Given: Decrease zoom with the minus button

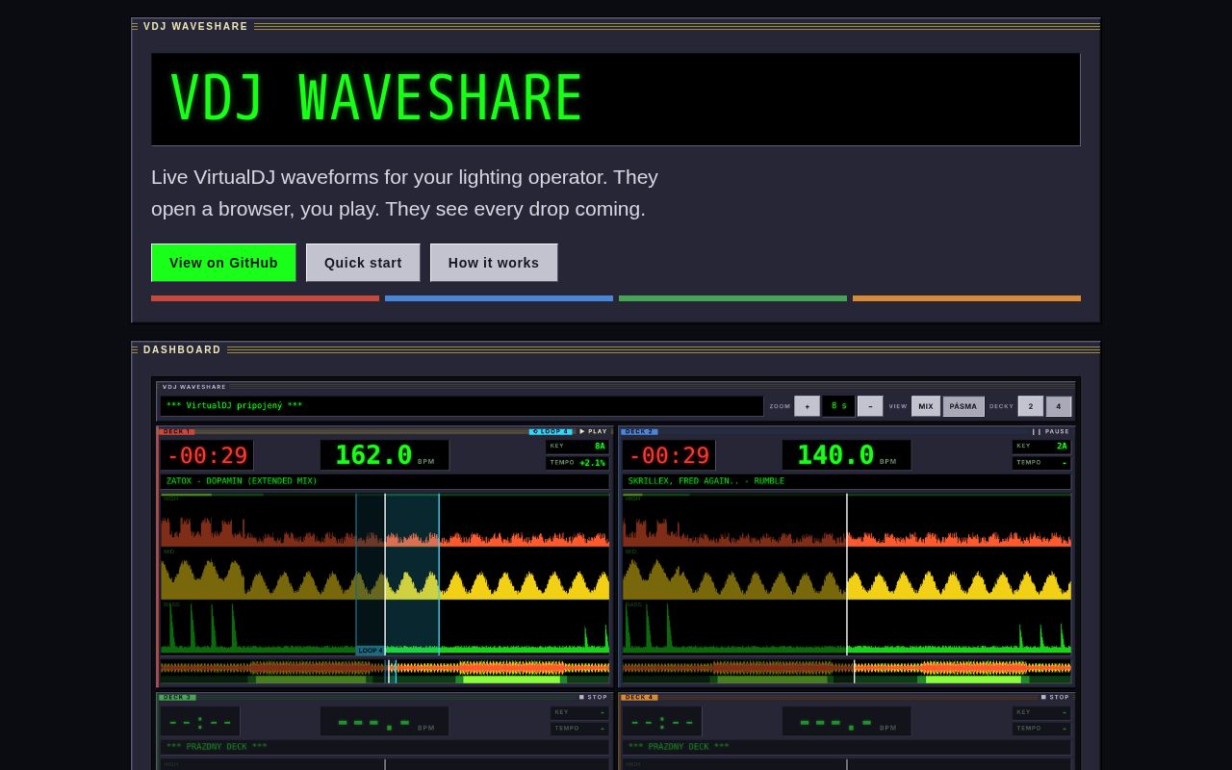Looking at the screenshot, I should 870,406.
